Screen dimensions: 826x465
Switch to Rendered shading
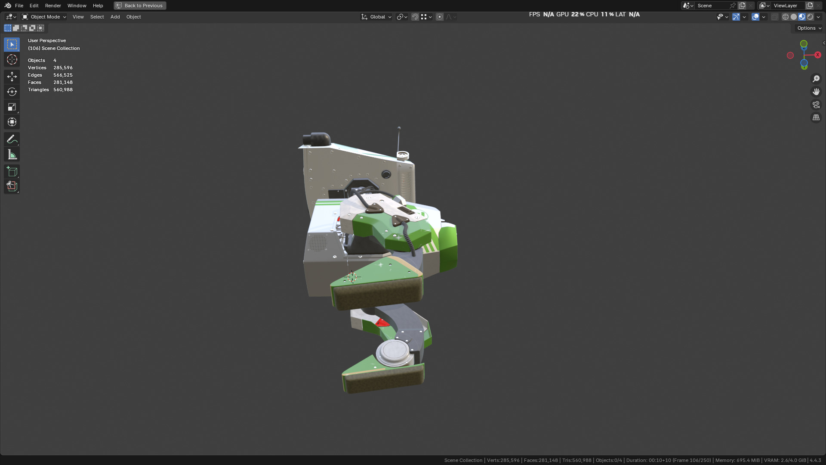pyautogui.click(x=810, y=17)
